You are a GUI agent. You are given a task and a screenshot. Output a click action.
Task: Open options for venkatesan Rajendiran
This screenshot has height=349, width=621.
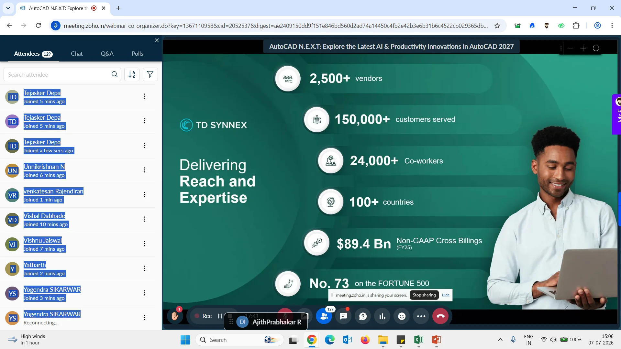[145, 194]
